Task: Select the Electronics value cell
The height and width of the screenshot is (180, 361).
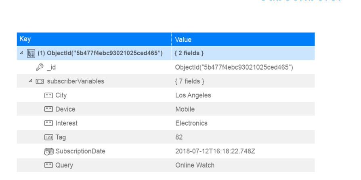Action: 191,123
